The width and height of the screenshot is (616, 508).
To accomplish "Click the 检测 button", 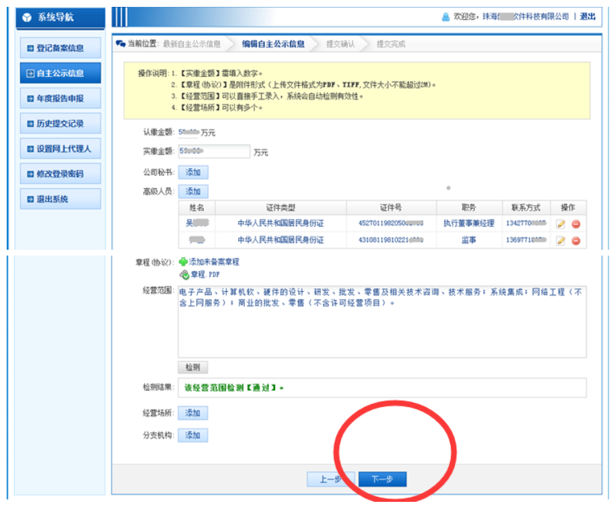I will pos(193,367).
